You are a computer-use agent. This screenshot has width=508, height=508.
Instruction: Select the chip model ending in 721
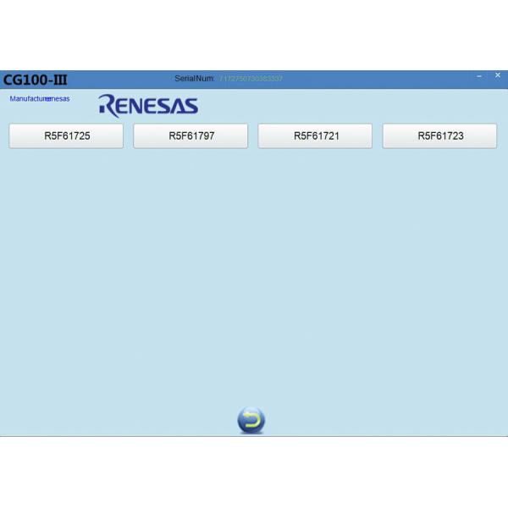[315, 135]
